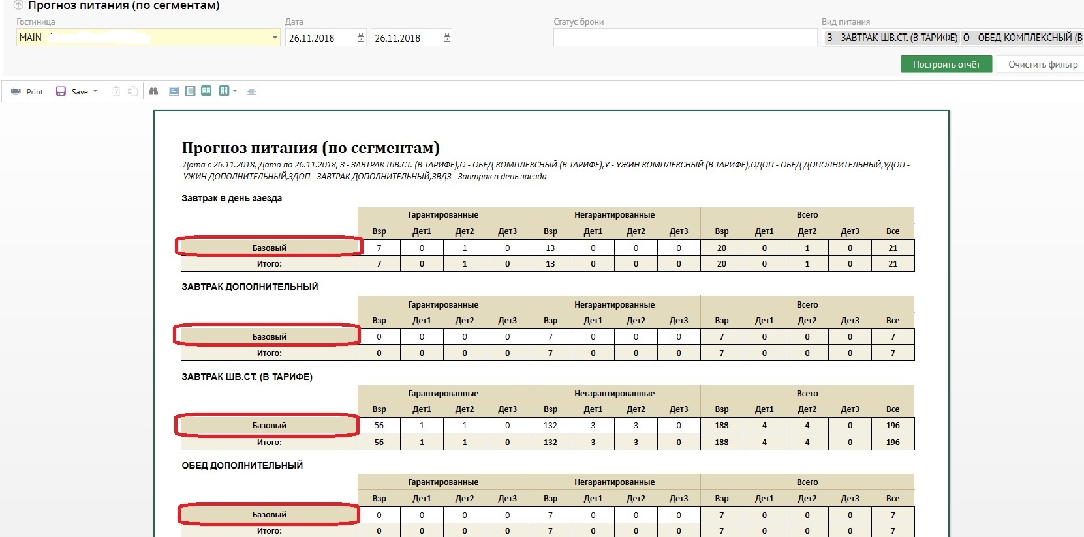Click the Save disk icon
This screenshot has width=1084, height=537.
[61, 91]
